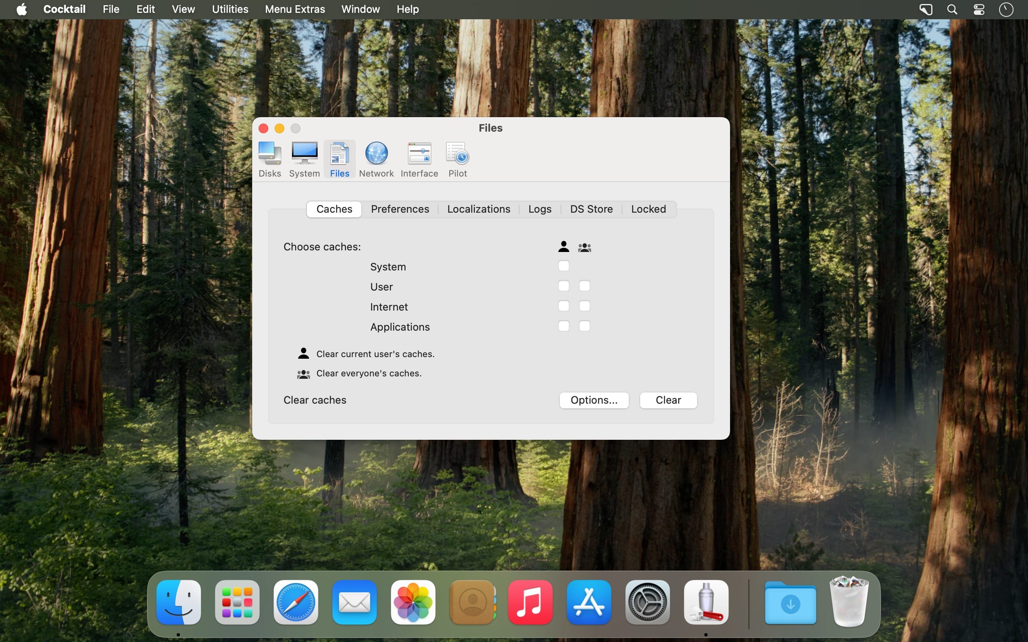Click the 'Clear everyone's caches.' text
The height and width of the screenshot is (642, 1028).
tap(369, 373)
